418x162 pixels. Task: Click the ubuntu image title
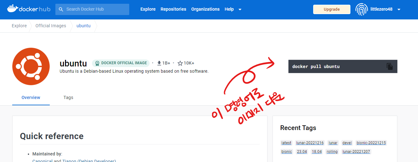click(73, 63)
